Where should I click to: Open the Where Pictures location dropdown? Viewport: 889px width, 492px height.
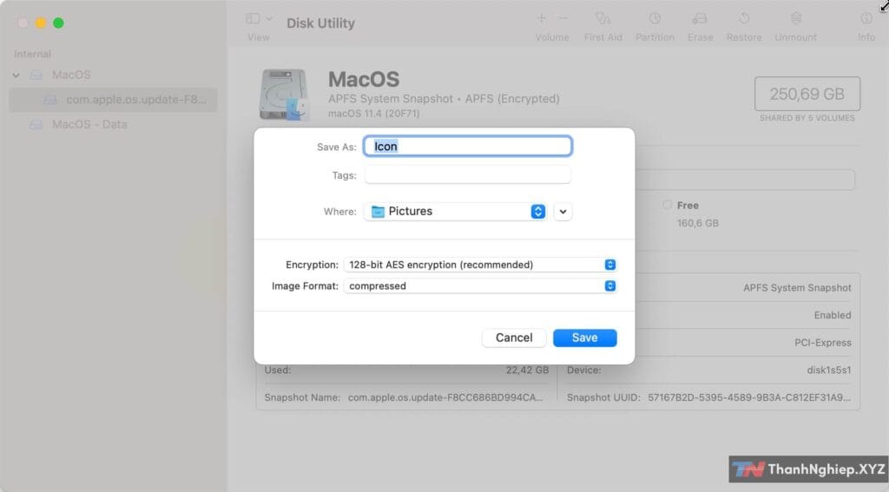[x=455, y=212]
